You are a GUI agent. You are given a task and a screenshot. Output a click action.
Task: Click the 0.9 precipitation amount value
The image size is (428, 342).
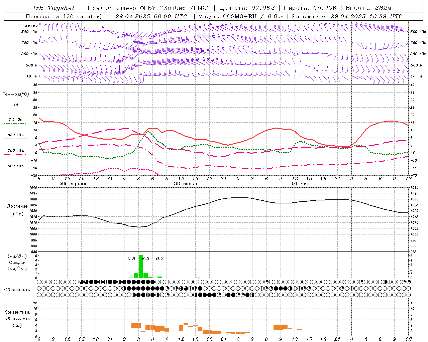click(131, 259)
